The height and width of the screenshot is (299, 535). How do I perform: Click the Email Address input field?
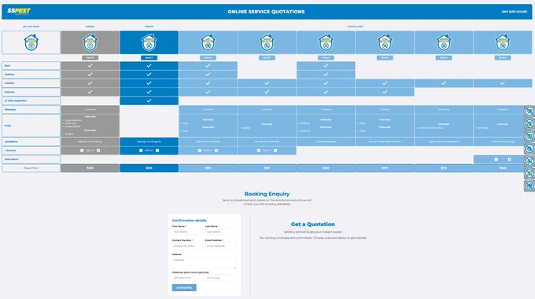(221, 246)
